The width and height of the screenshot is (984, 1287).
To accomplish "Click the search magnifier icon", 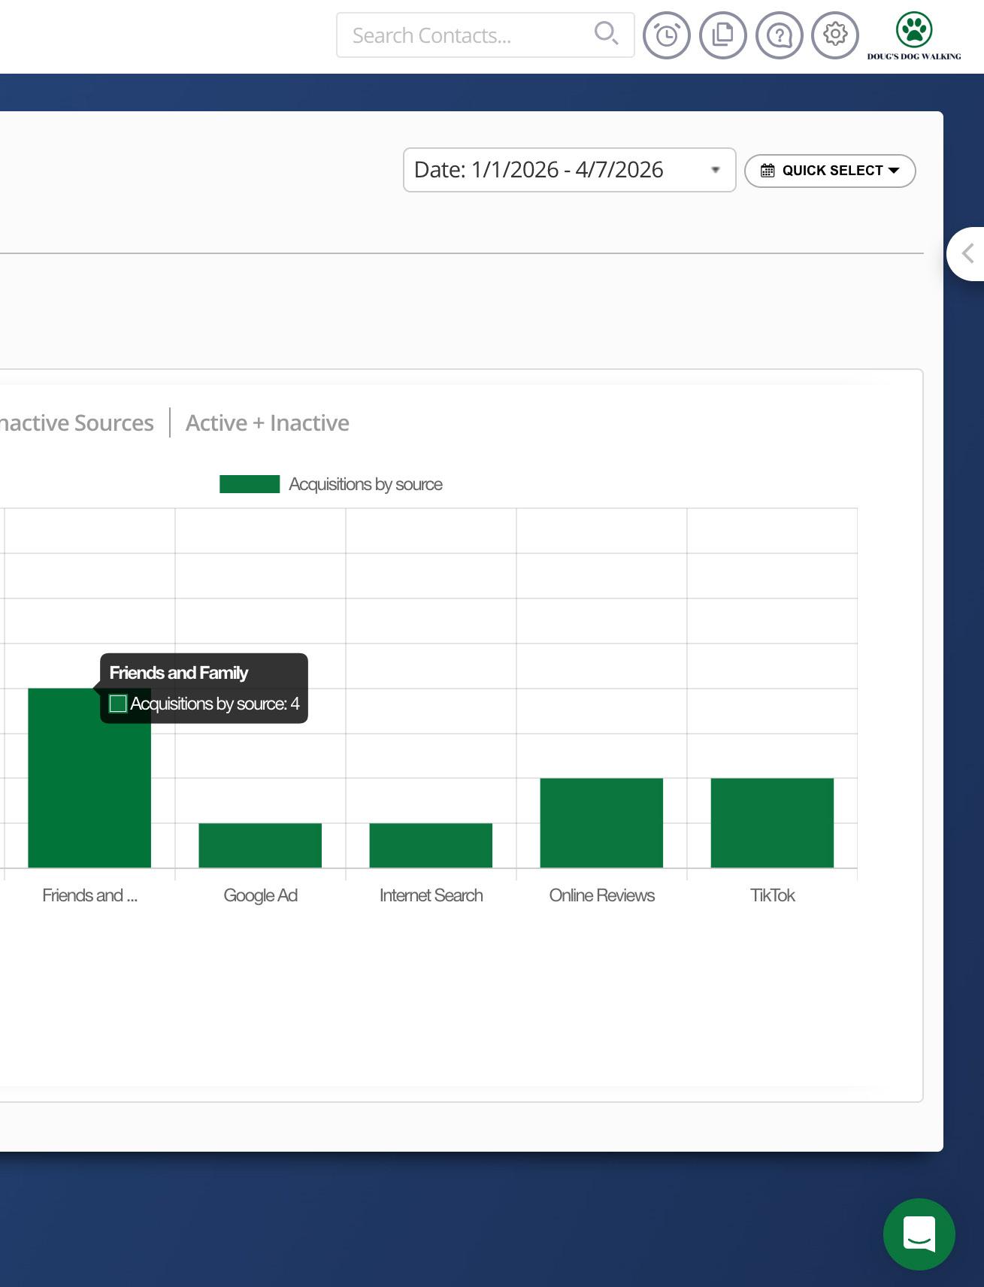I will 606,34.
